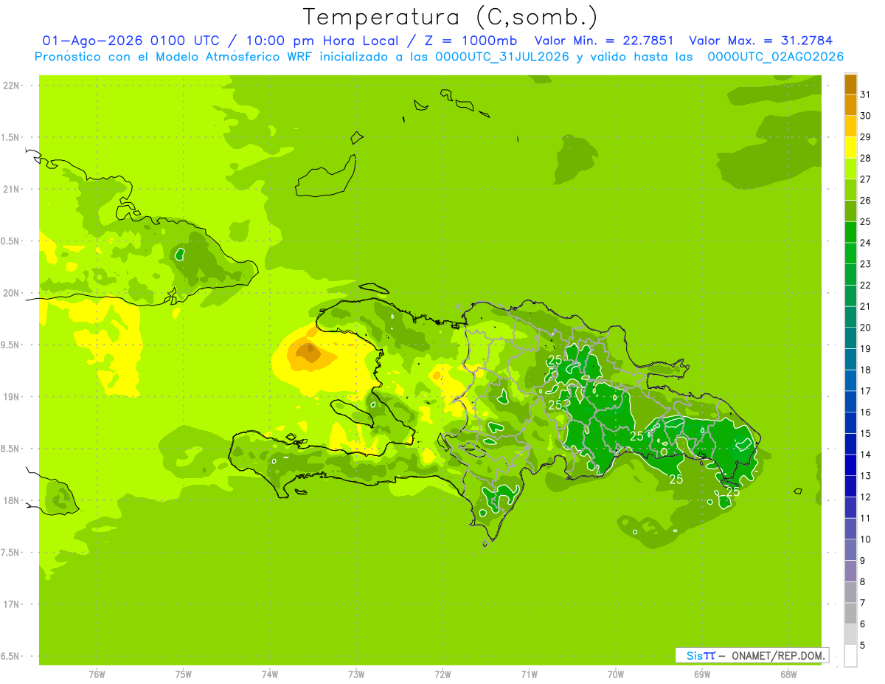Click the color scale value '5'
Screen dimensions: 885x684
click(863, 645)
